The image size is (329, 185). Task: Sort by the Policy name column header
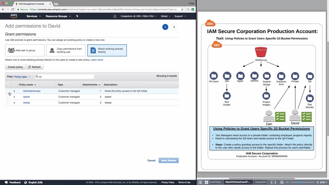coord(28,85)
